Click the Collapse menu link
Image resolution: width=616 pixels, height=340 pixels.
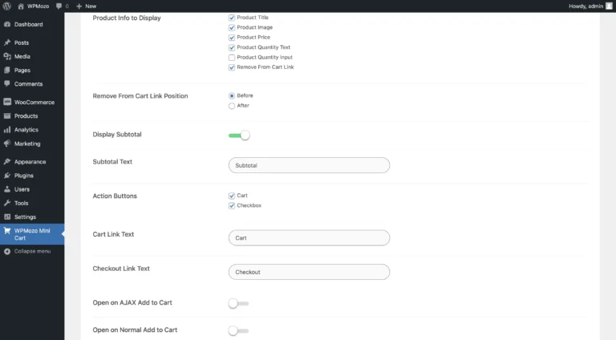[x=32, y=251]
